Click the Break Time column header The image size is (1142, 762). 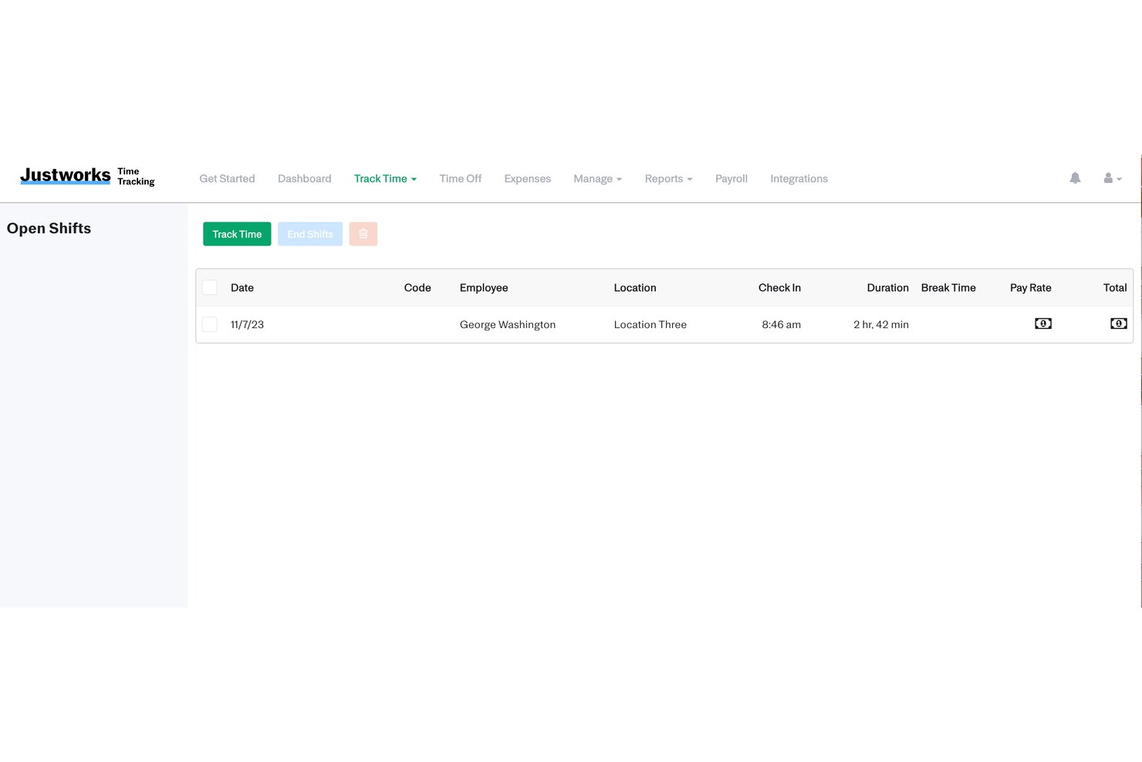[948, 287]
